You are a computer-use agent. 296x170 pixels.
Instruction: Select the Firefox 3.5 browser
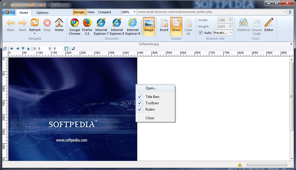[x=87, y=27]
